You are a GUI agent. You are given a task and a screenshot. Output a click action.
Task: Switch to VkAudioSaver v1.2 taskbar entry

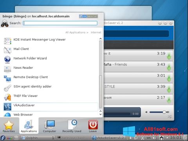[x=108, y=138]
